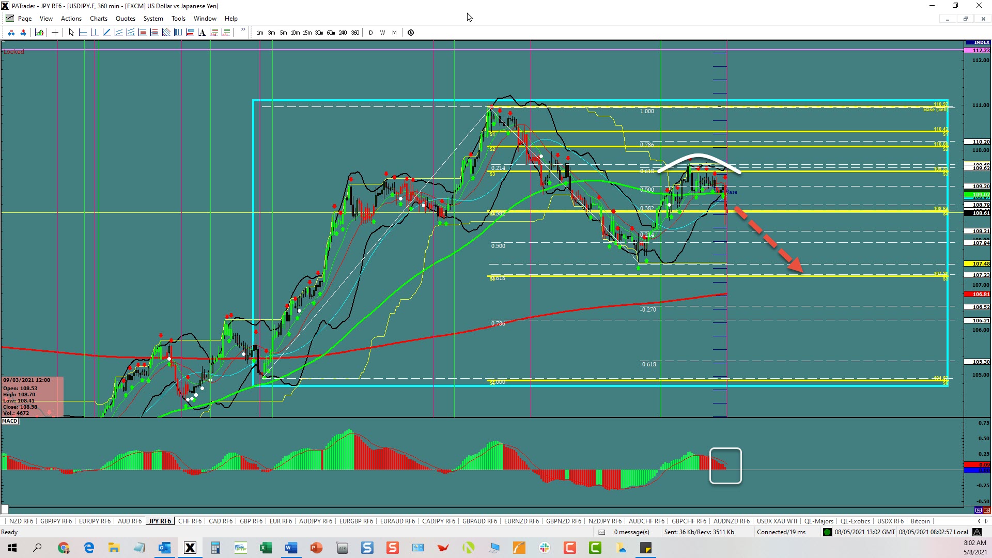Image resolution: width=992 pixels, height=558 pixels.
Task: Switch to the EURJPY RF6 page tab
Action: coord(95,521)
